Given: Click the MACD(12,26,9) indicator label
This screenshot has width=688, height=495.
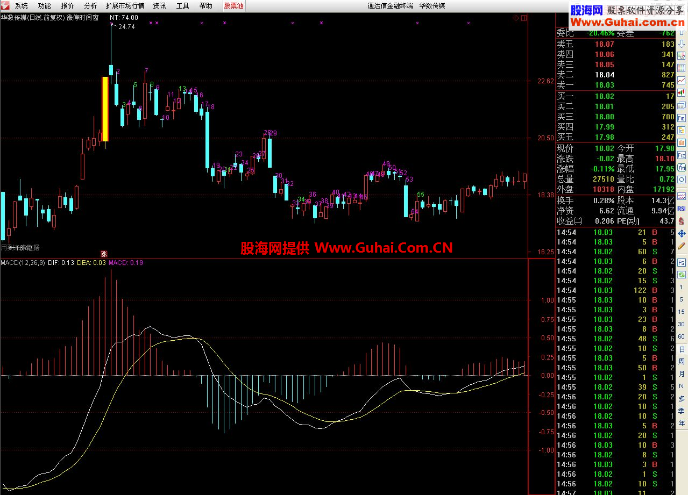Looking at the screenshot, I should pos(23,263).
